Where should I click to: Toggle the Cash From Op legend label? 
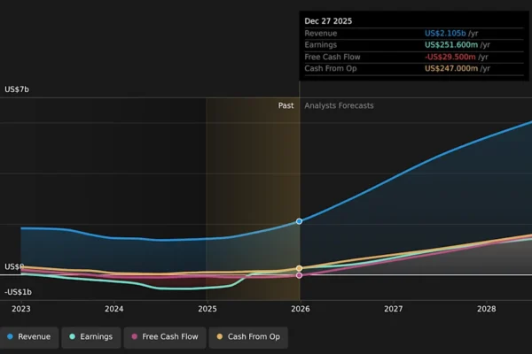253,336
